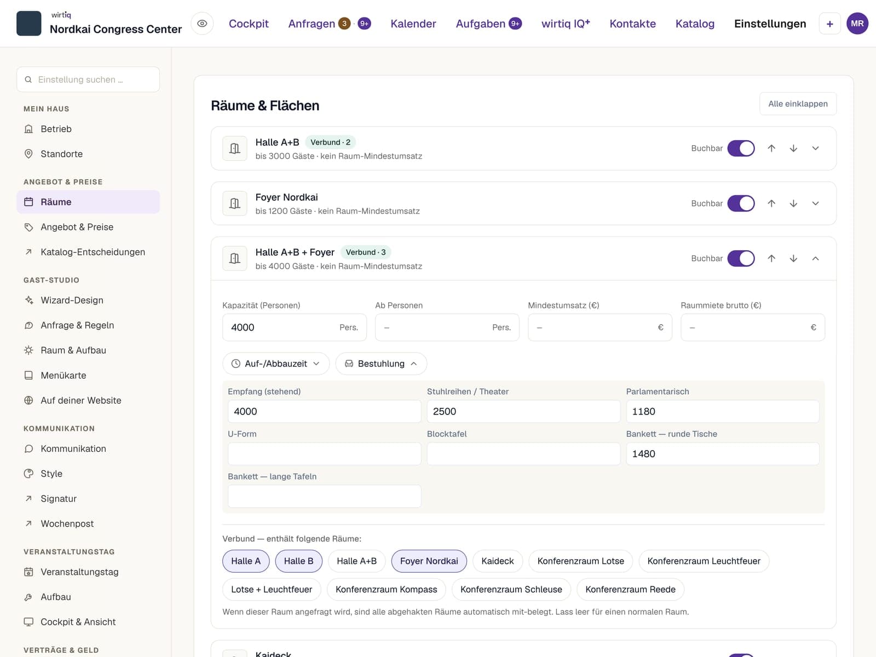The width and height of the screenshot is (876, 657).
Task: Move Foyer Nordkai up with arrow
Action: point(771,203)
